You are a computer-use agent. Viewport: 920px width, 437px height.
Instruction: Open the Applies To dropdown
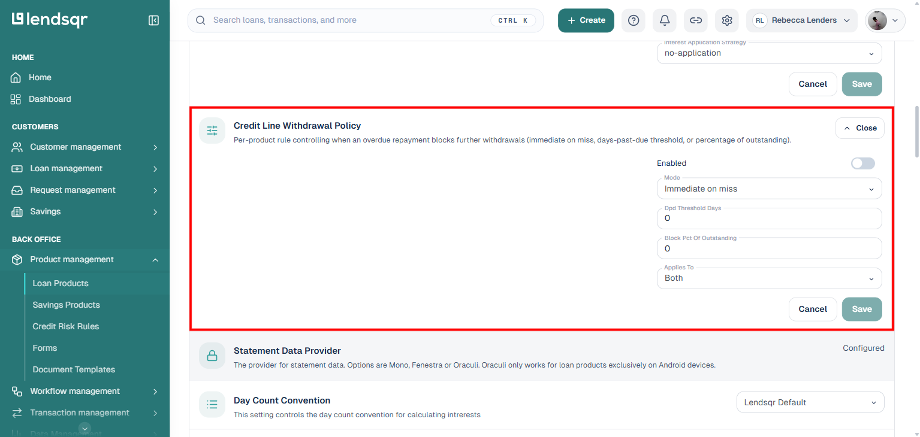tap(770, 278)
